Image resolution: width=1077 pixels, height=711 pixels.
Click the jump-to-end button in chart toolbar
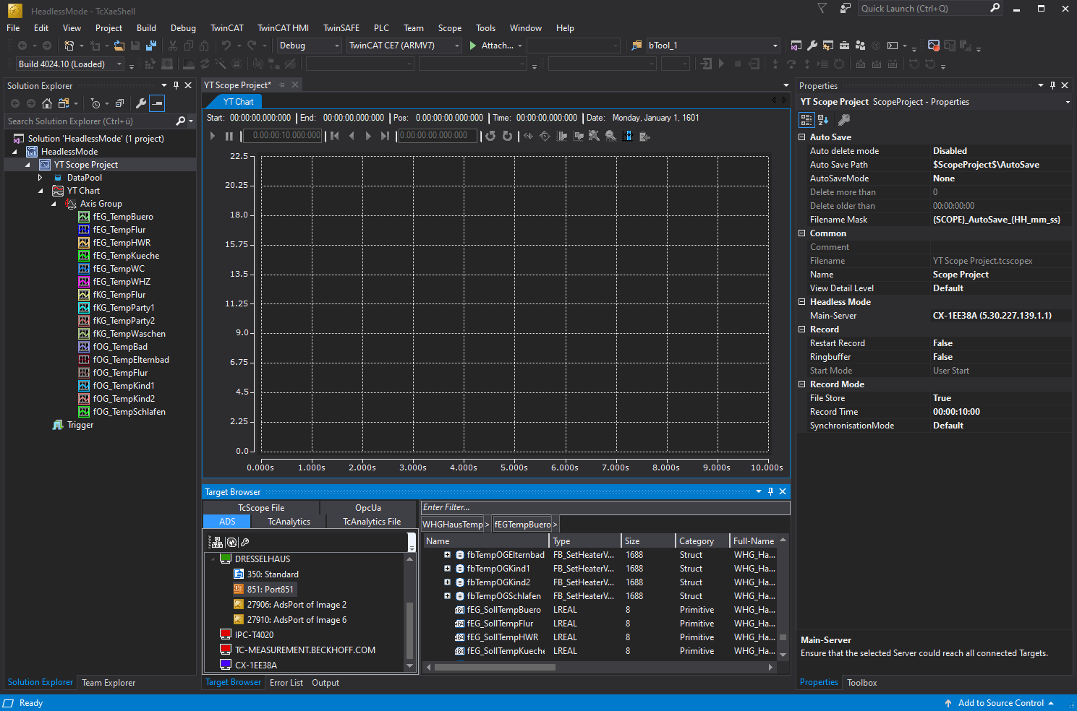pos(386,136)
